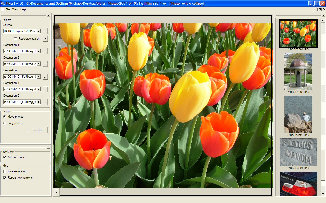Image resolution: width=326 pixels, height=203 pixels.
Task: Click the arrow button below the photo
Action: [56, 192]
